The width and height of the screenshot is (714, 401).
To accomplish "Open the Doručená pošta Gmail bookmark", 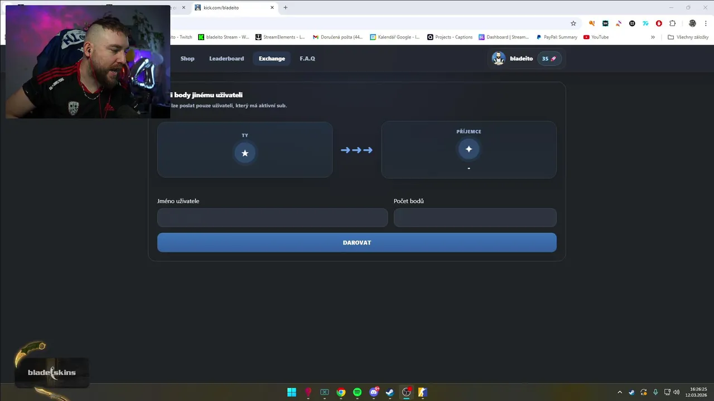I will (x=337, y=37).
